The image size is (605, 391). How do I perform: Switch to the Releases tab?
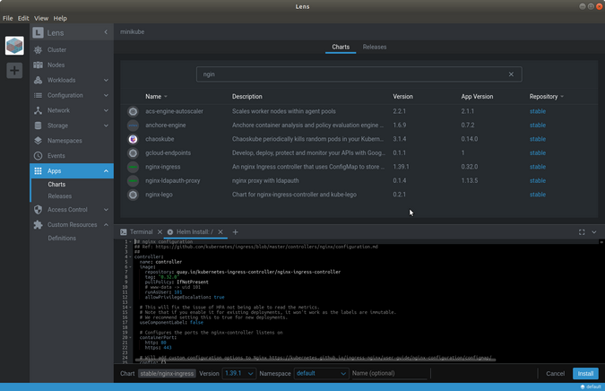tap(375, 47)
